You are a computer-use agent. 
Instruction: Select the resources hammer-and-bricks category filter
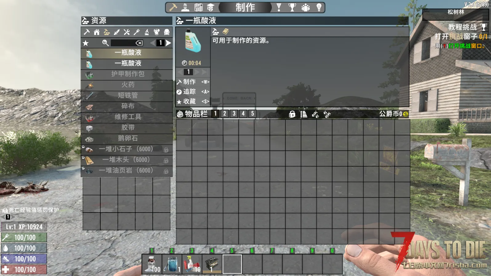107,32
